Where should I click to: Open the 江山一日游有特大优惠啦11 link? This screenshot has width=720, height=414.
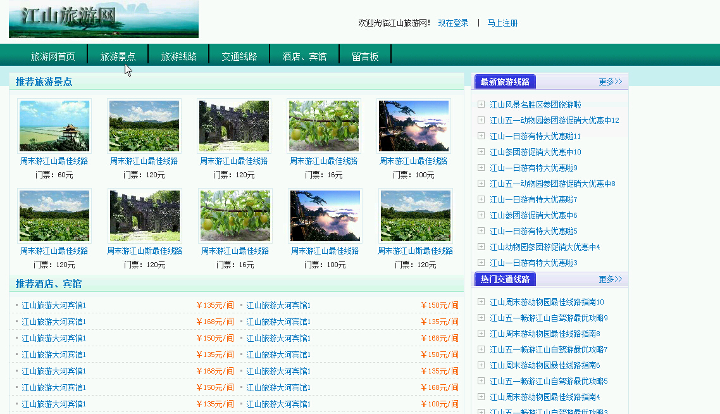pos(535,137)
